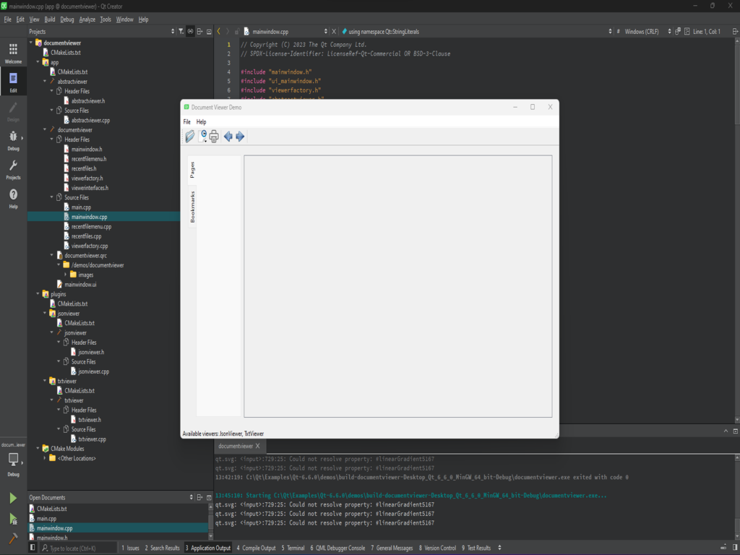
Task: Select recentfiles.cpp in the project tree
Action: [x=87, y=236]
